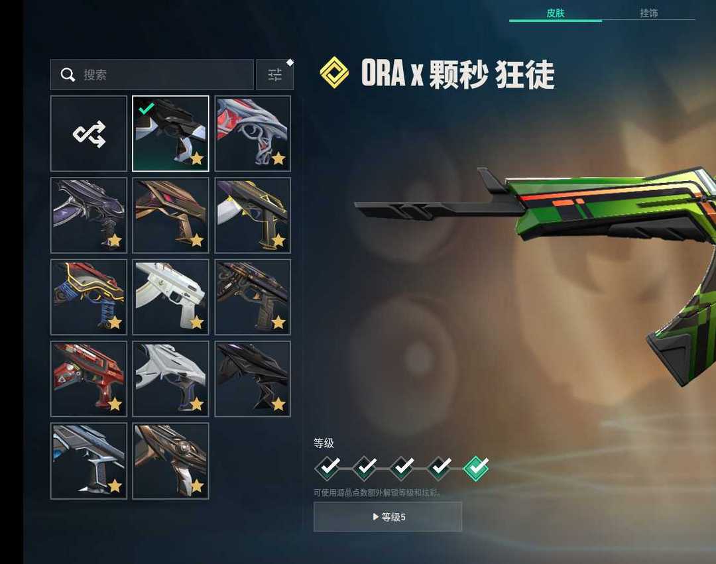Play the 等级5 preview button
The width and height of the screenshot is (716, 564).
[x=388, y=516]
